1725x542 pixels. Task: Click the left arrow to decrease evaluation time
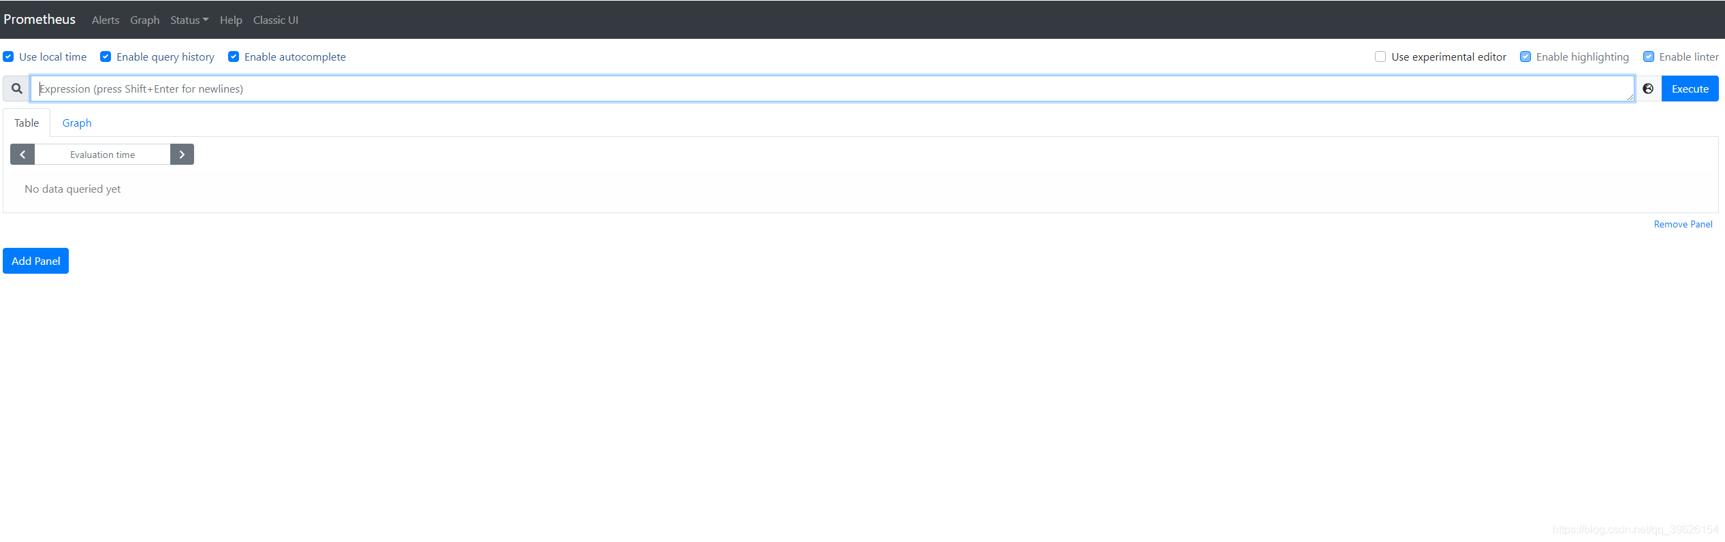(x=22, y=154)
